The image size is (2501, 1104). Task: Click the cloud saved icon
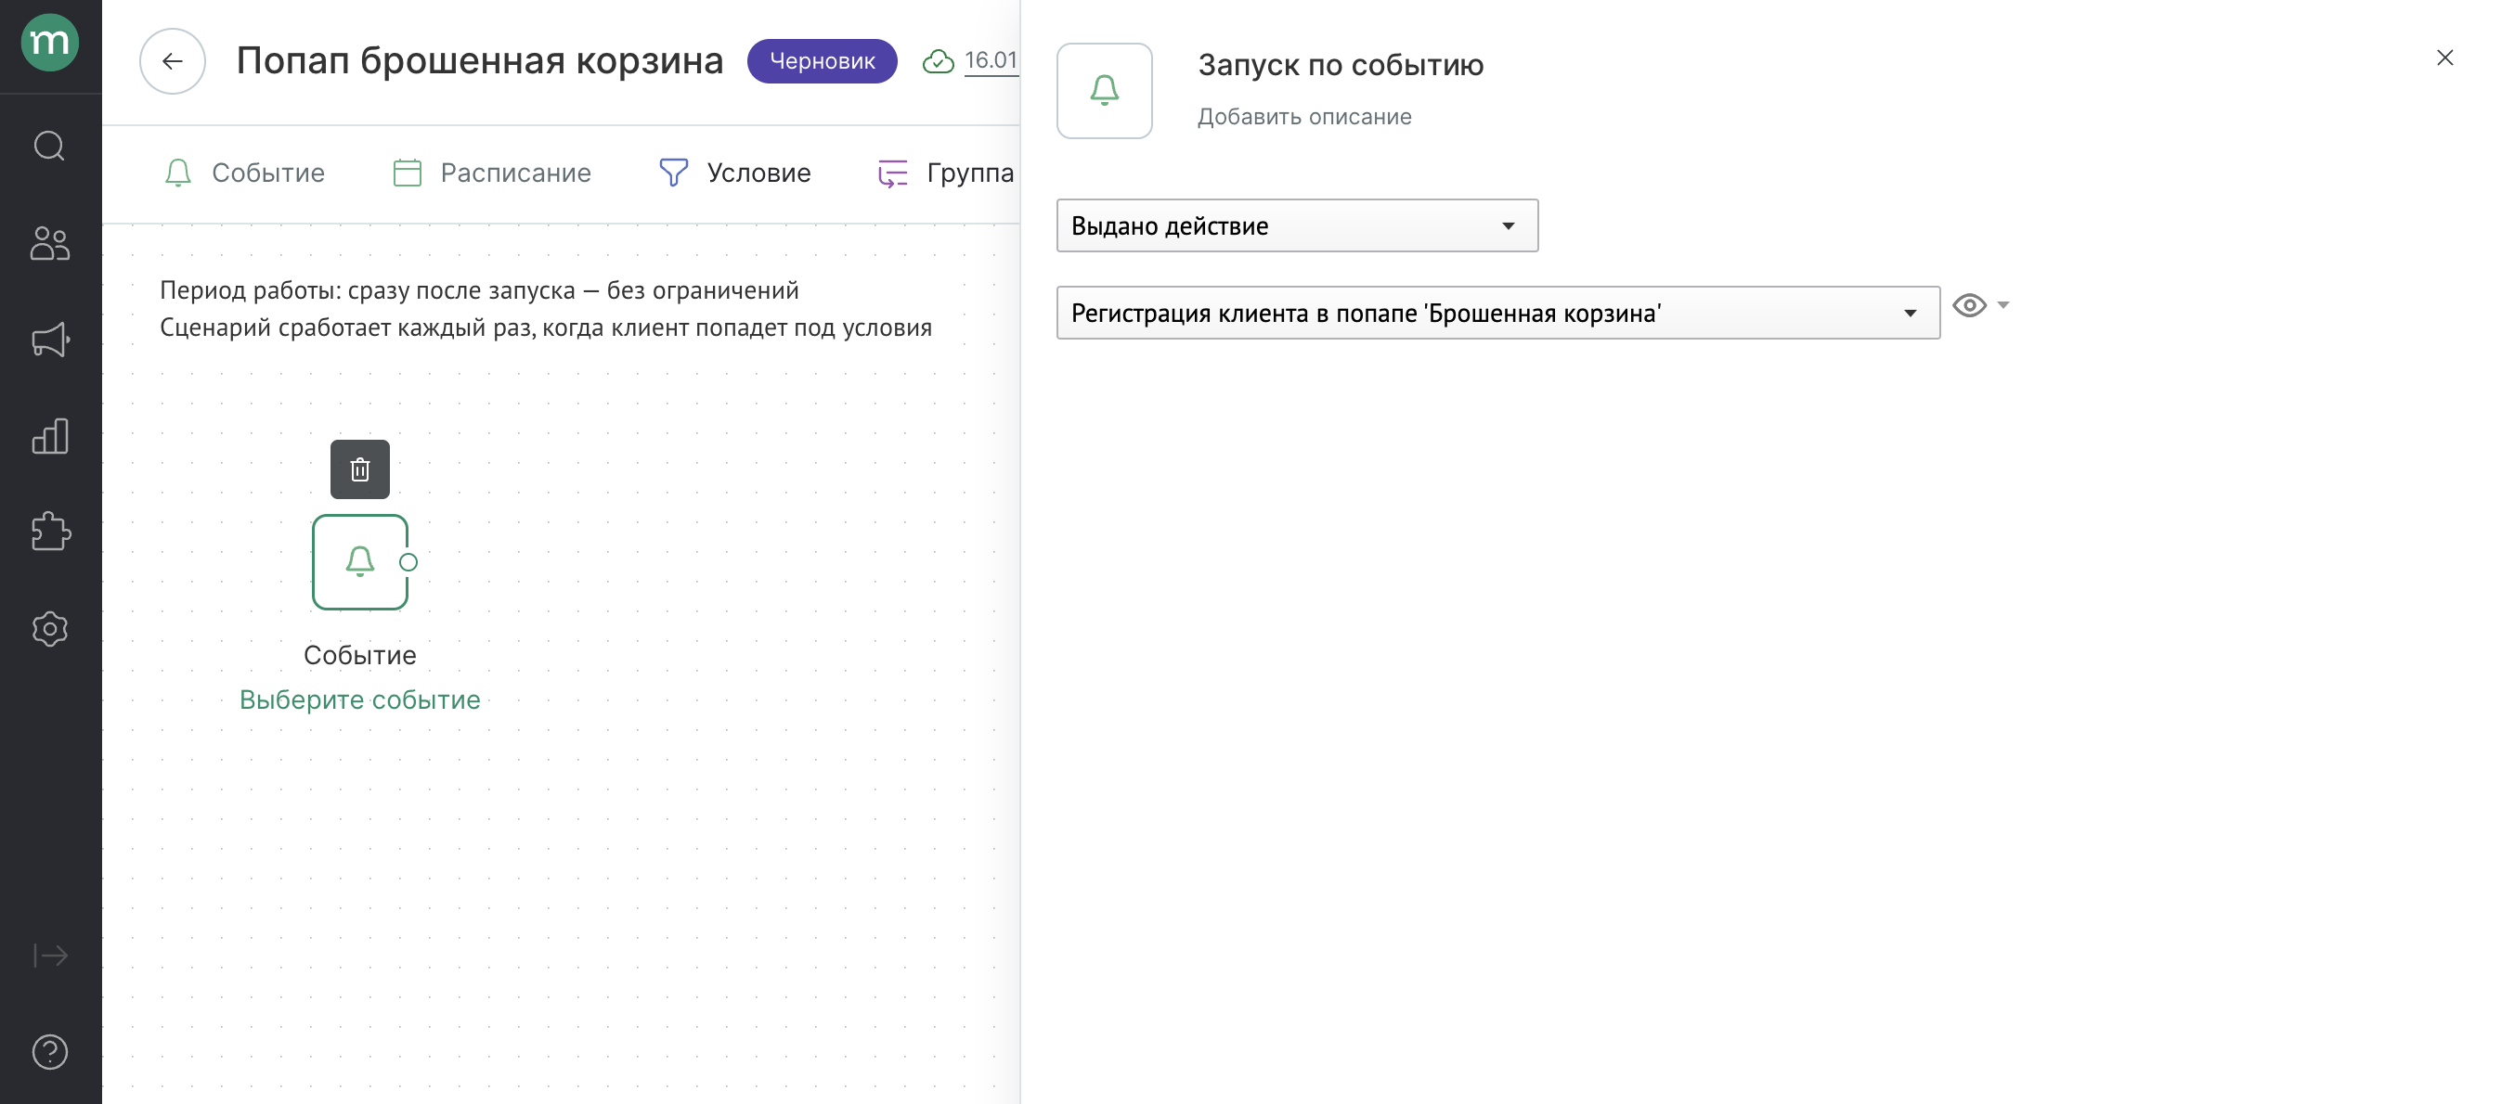coord(937,61)
